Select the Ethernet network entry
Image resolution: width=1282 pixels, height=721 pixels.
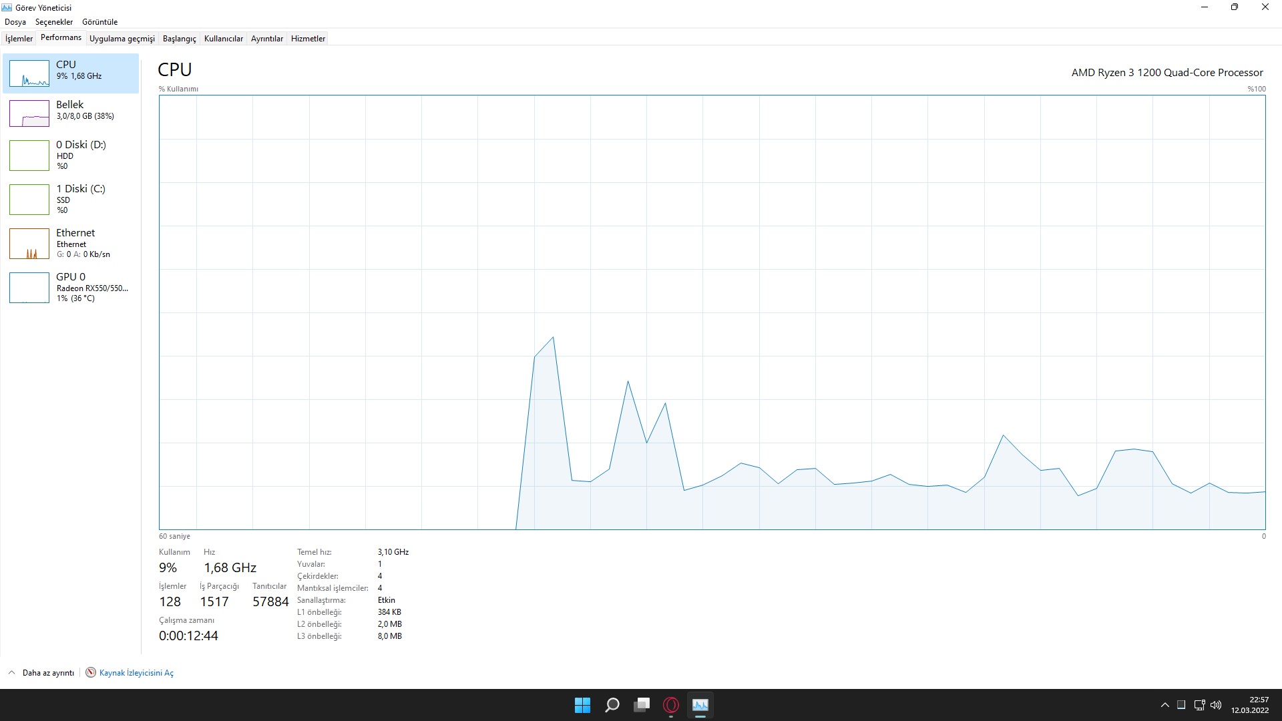(71, 243)
